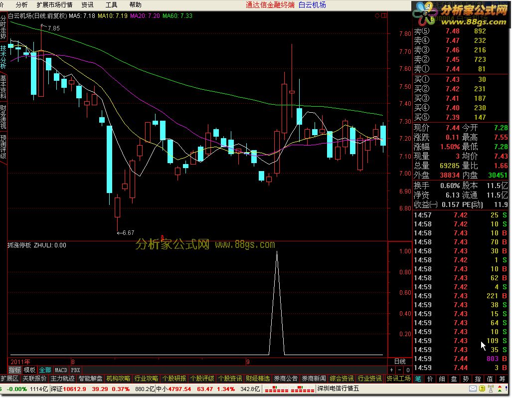Select the 指 tab in quote panel
The image size is (512, 398).
tap(478, 379)
